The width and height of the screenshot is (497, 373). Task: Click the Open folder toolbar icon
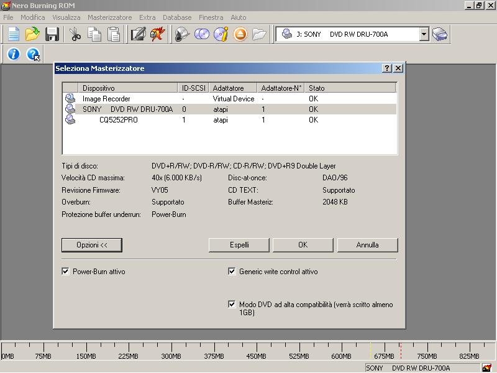32,34
